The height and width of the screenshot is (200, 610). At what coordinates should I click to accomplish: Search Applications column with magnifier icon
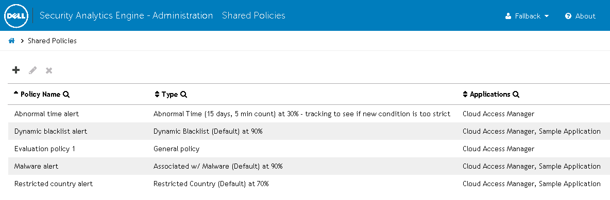[516, 95]
